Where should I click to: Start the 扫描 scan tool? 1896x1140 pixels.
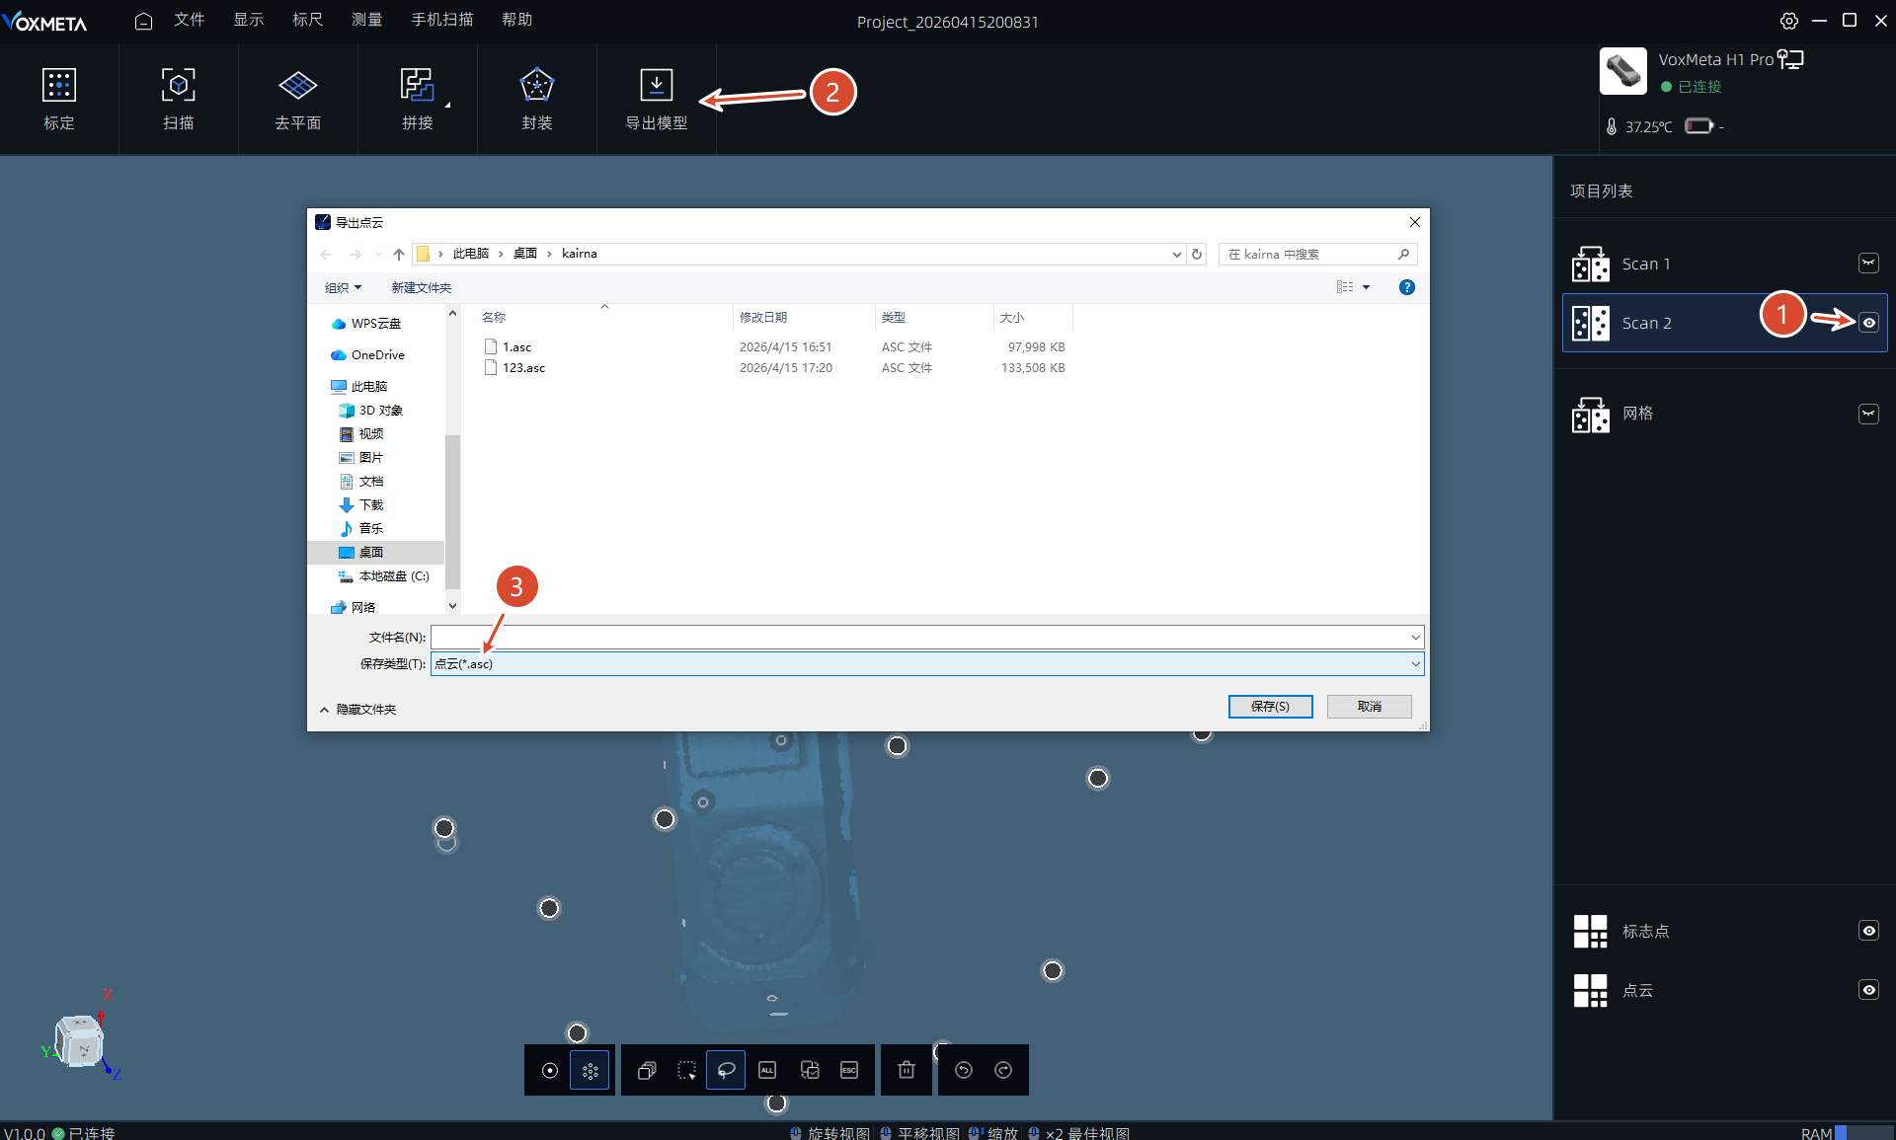pyautogui.click(x=179, y=98)
